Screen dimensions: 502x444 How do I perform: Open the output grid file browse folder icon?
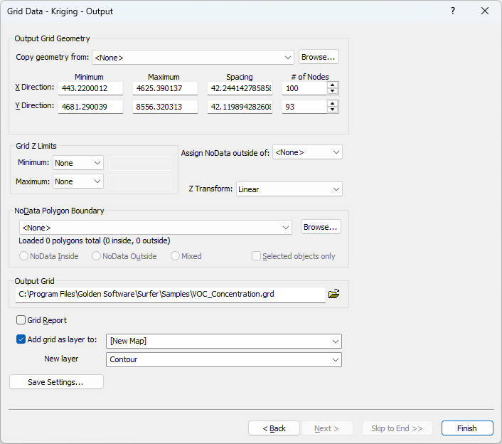[333, 294]
